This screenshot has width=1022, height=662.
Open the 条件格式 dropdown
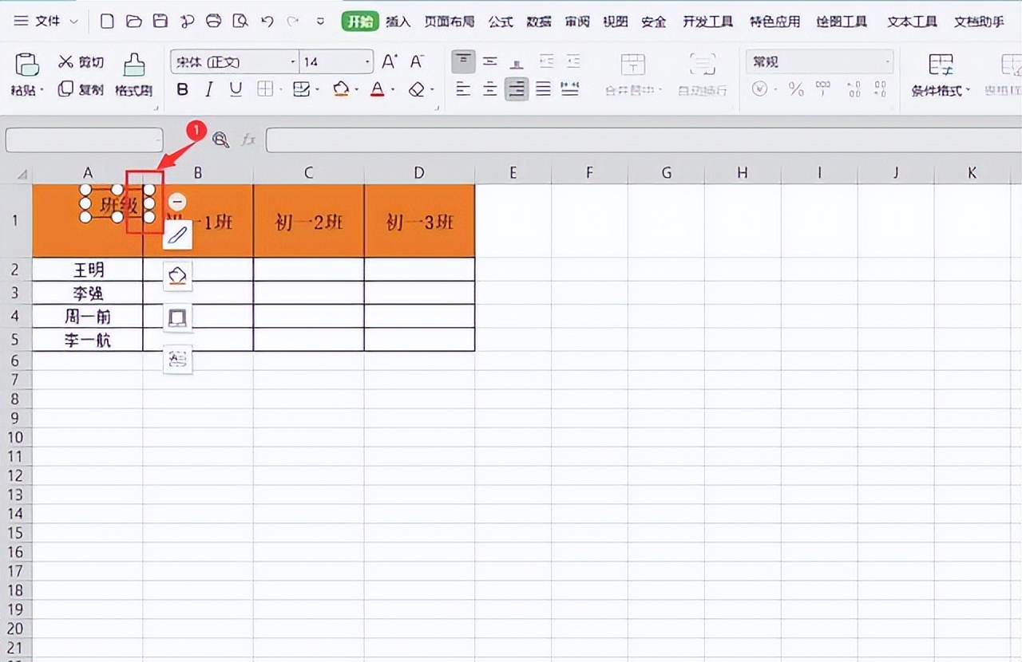coord(941,91)
